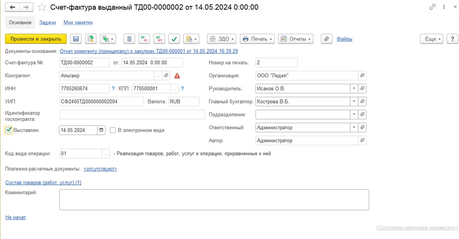Uncheck the Выставлен checkbox
Image resolution: width=459 pixels, height=239 pixels.
(9, 130)
